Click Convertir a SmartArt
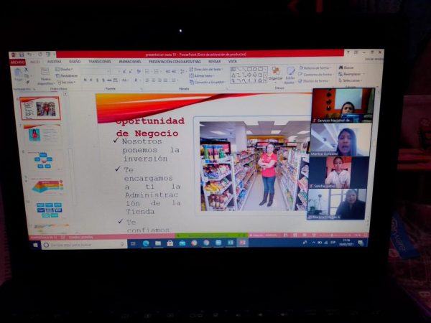The height and width of the screenshot is (323, 431). click(x=208, y=81)
